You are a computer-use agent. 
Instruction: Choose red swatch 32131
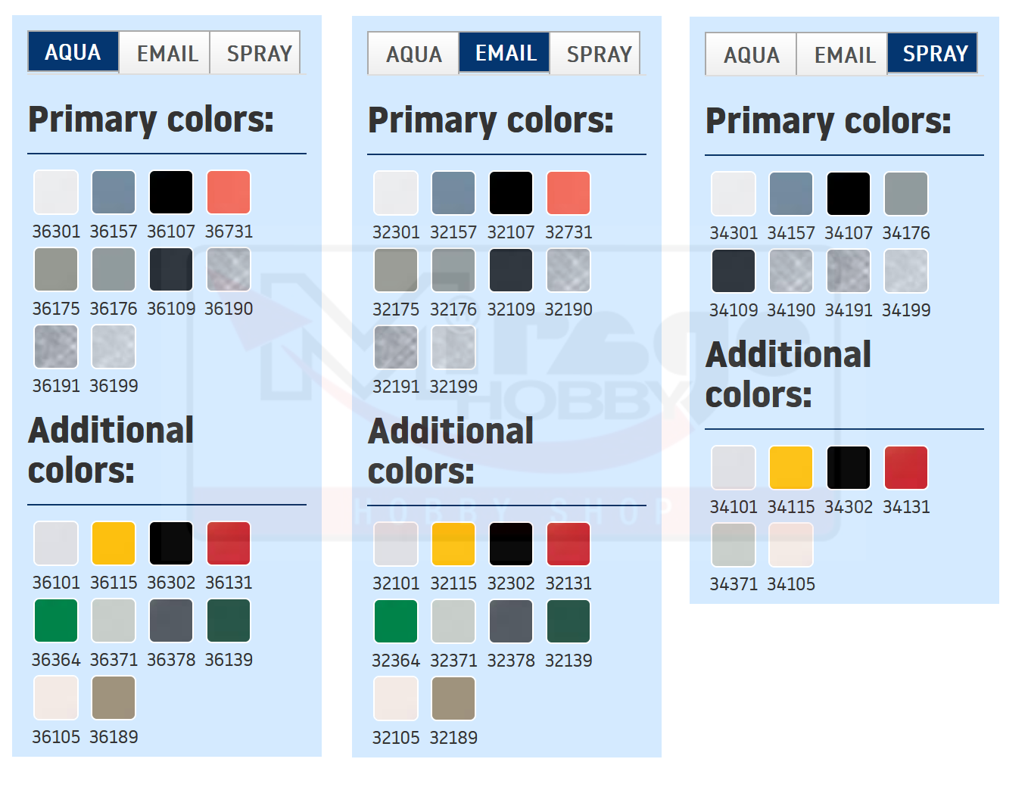click(x=569, y=544)
